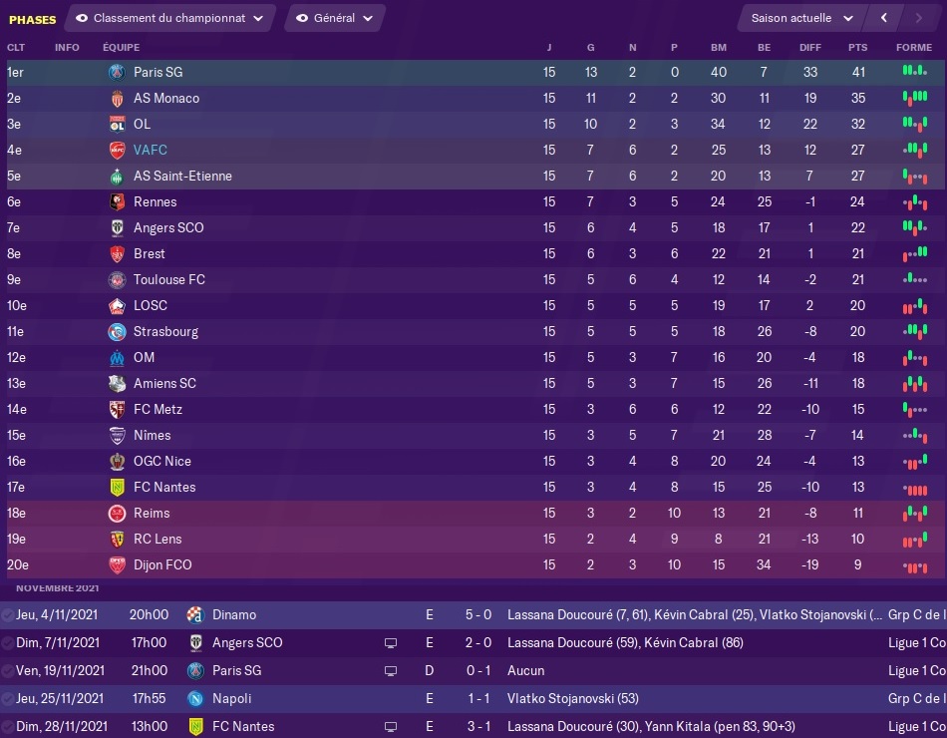Click the Dinamo logo in fixtures list
The image size is (947, 738).
click(194, 614)
